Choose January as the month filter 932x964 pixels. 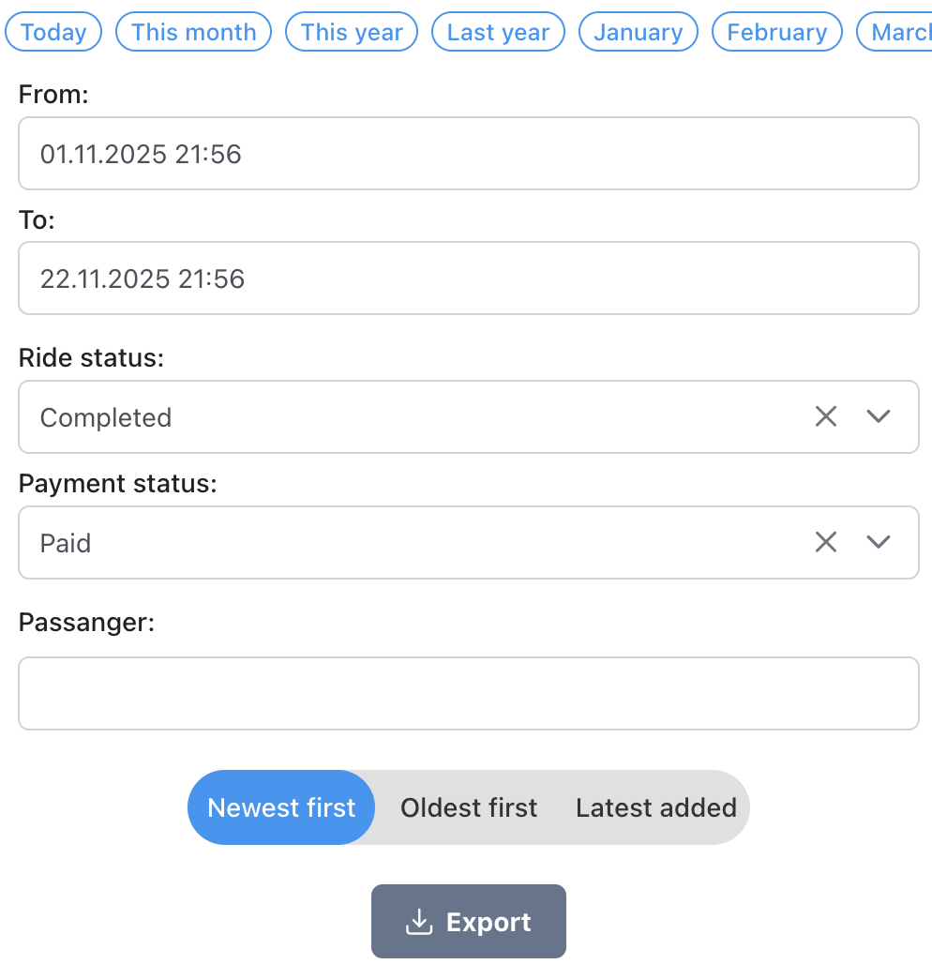pyautogui.click(x=638, y=31)
